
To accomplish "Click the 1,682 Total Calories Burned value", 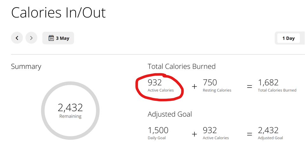I will (277, 85).
